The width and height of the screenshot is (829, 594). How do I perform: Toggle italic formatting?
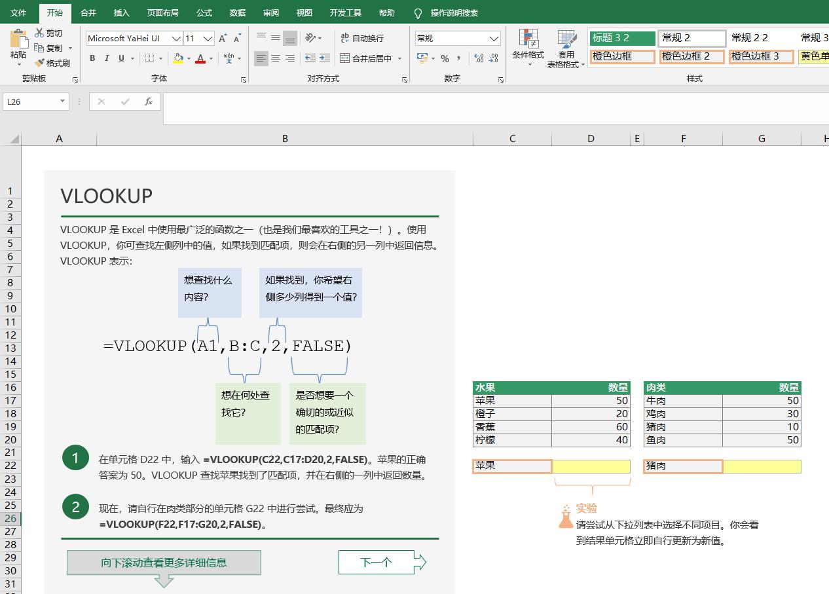[107, 58]
